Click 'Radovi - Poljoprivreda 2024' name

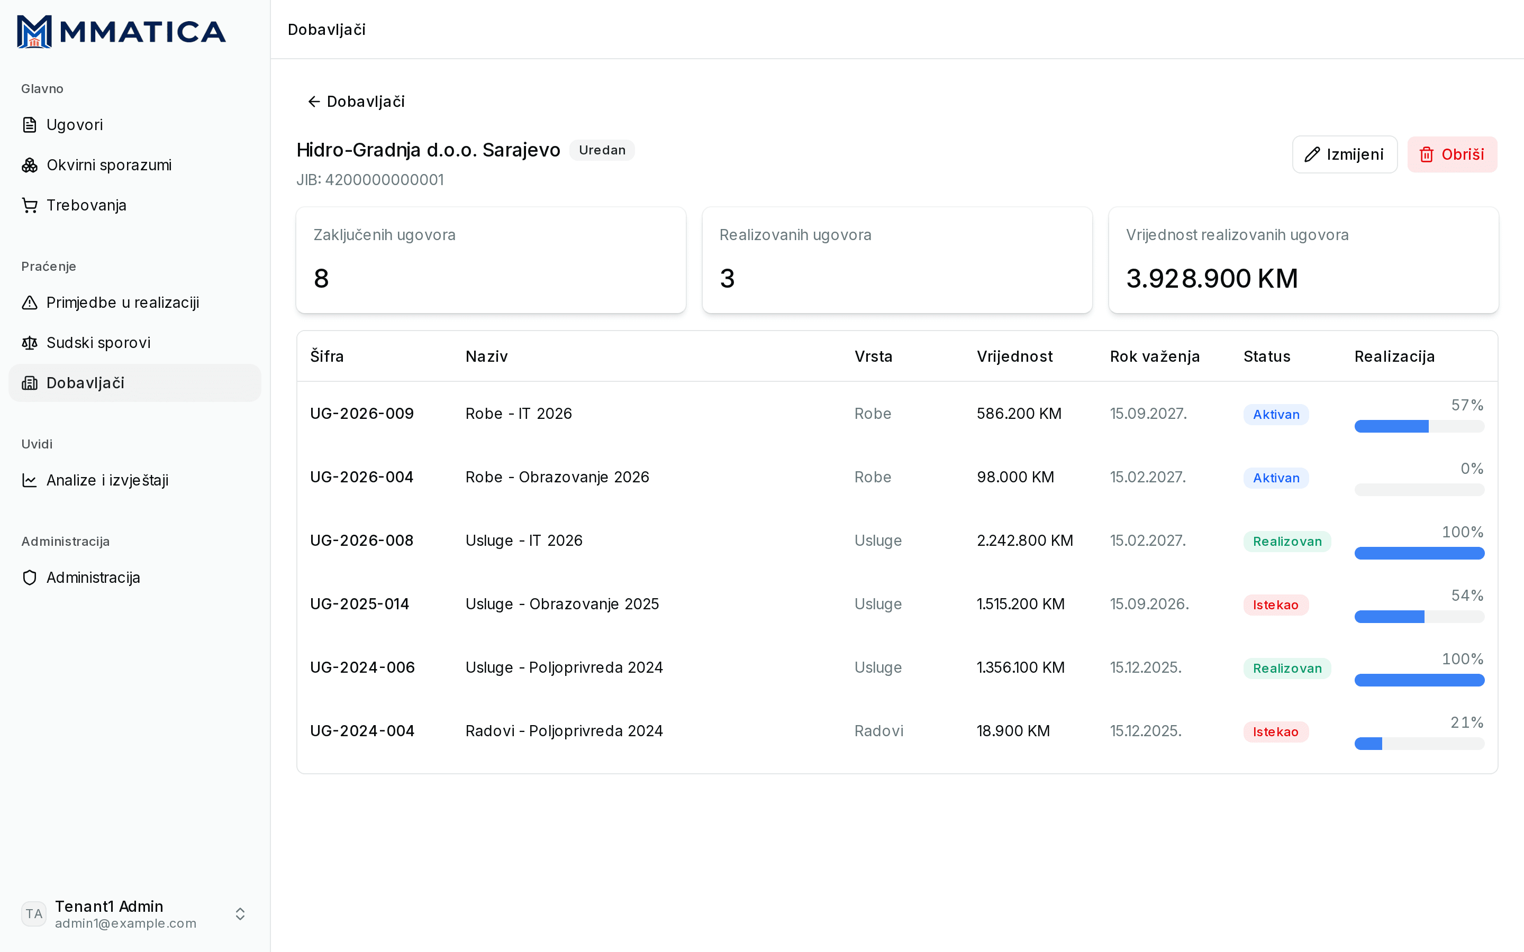564,731
